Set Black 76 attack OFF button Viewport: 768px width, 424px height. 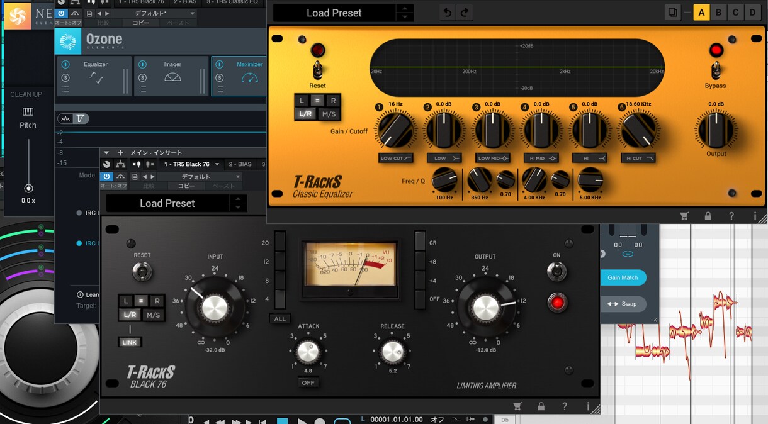[308, 382]
